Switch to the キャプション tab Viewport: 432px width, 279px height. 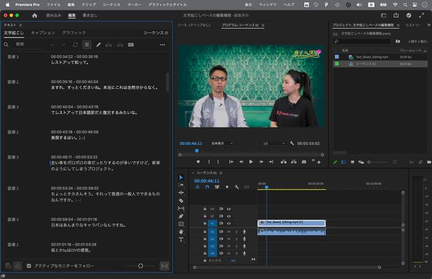point(43,33)
